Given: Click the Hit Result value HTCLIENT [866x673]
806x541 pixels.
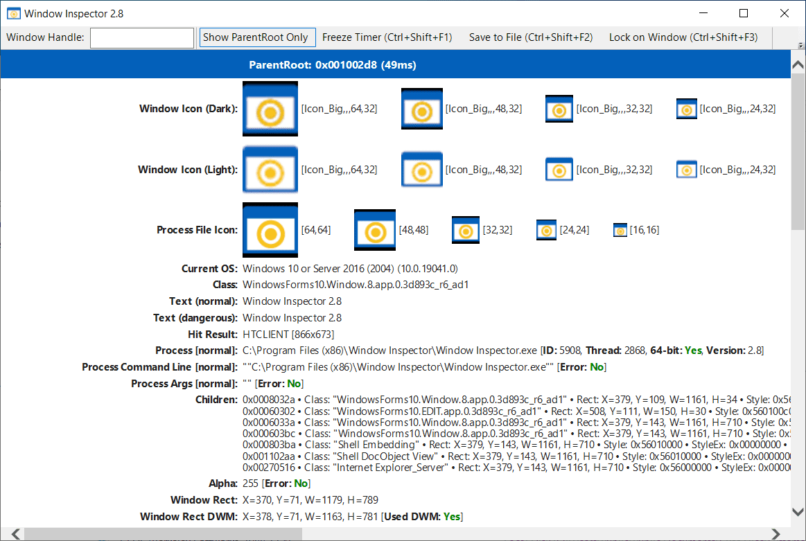Looking at the screenshot, I should (288, 335).
